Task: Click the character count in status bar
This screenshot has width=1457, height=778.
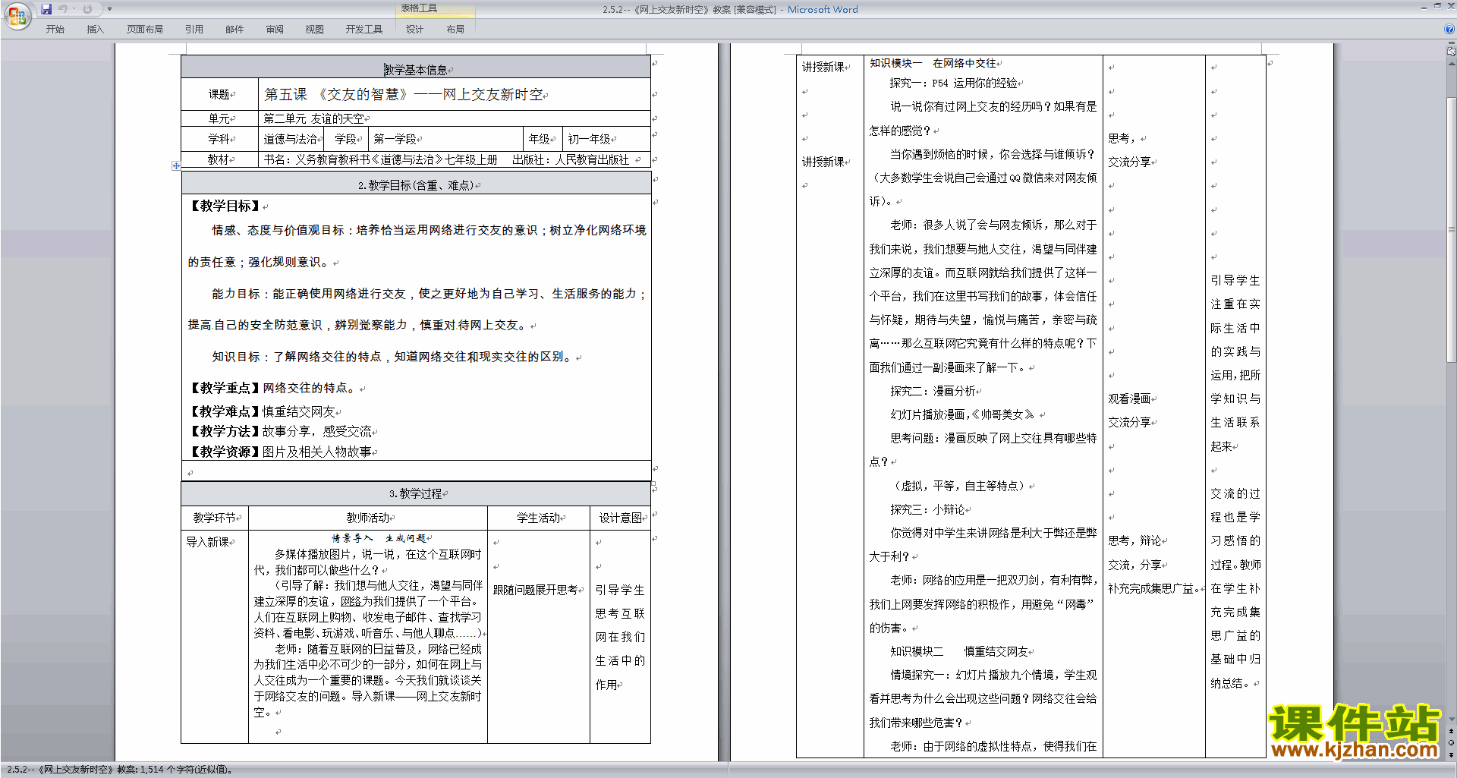Action: tap(185, 770)
